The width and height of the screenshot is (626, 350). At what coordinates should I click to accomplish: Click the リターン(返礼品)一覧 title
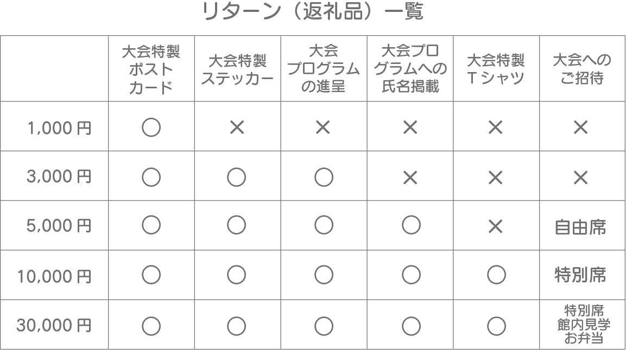pos(313,12)
